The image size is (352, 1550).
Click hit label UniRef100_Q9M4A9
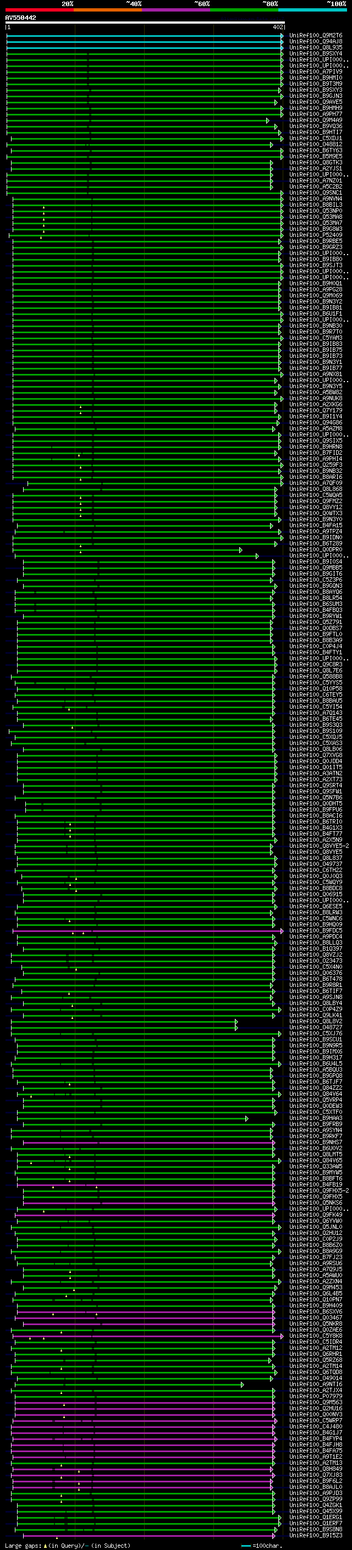(316, 120)
